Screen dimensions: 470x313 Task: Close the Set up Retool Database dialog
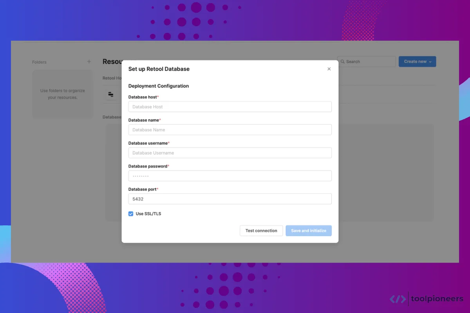tap(329, 69)
